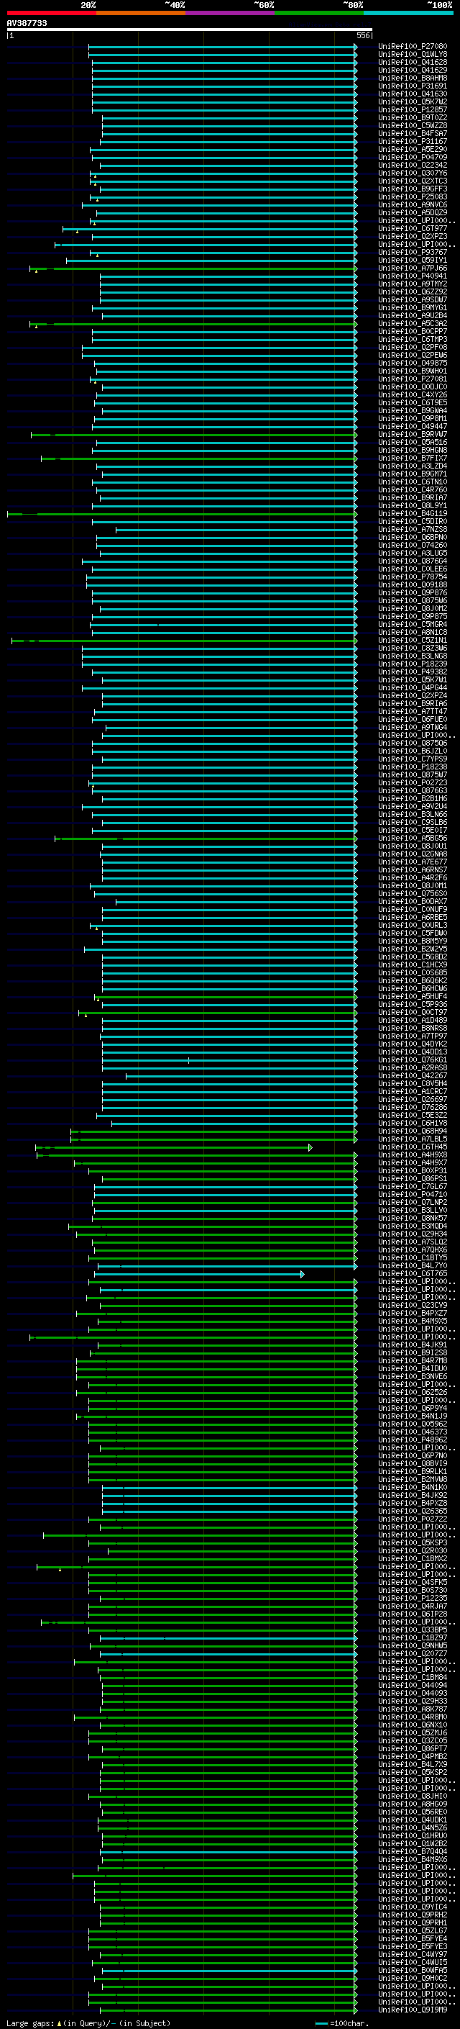Click the =100char. scale legend
Viewport: 460px width, 2029px height.
pos(341,2023)
